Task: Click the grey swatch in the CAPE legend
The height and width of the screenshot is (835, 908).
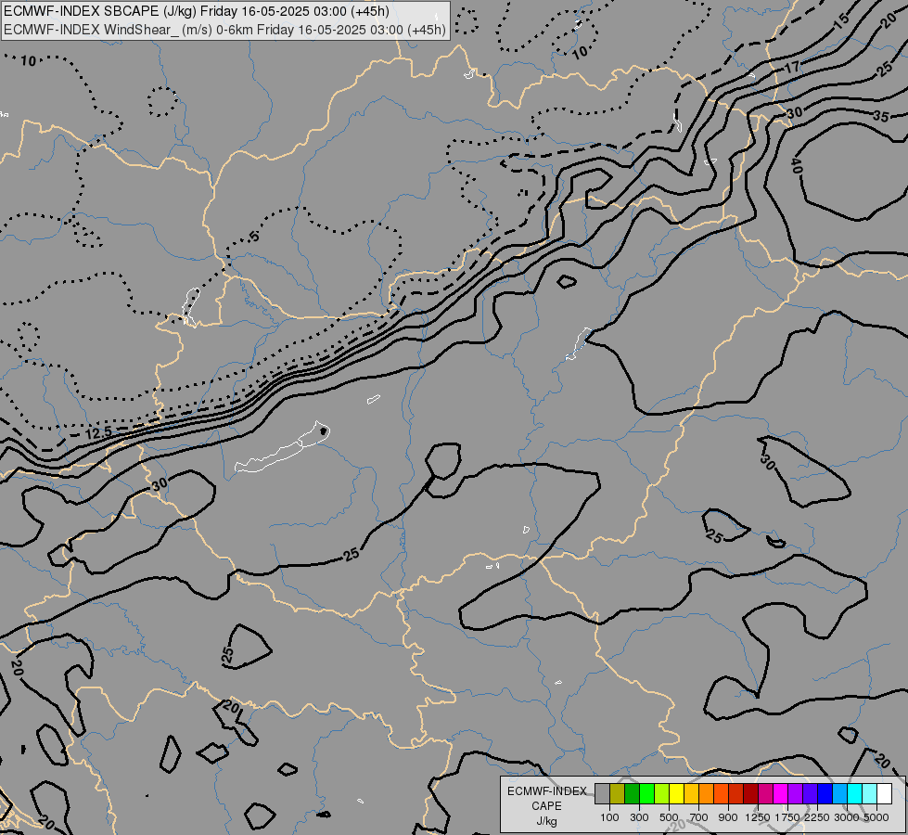Action: pyautogui.click(x=602, y=794)
